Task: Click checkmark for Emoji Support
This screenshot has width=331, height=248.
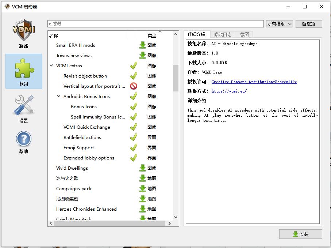Action: [134, 147]
